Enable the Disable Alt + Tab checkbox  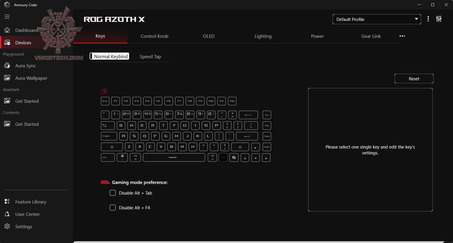click(x=113, y=193)
